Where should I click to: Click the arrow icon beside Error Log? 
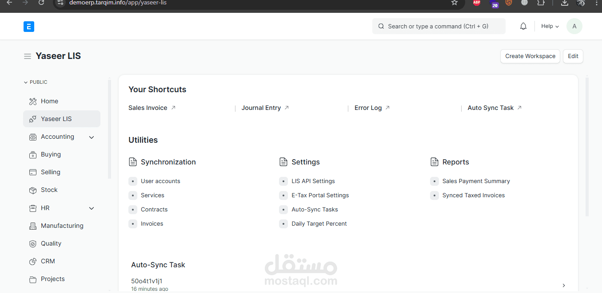tap(387, 108)
